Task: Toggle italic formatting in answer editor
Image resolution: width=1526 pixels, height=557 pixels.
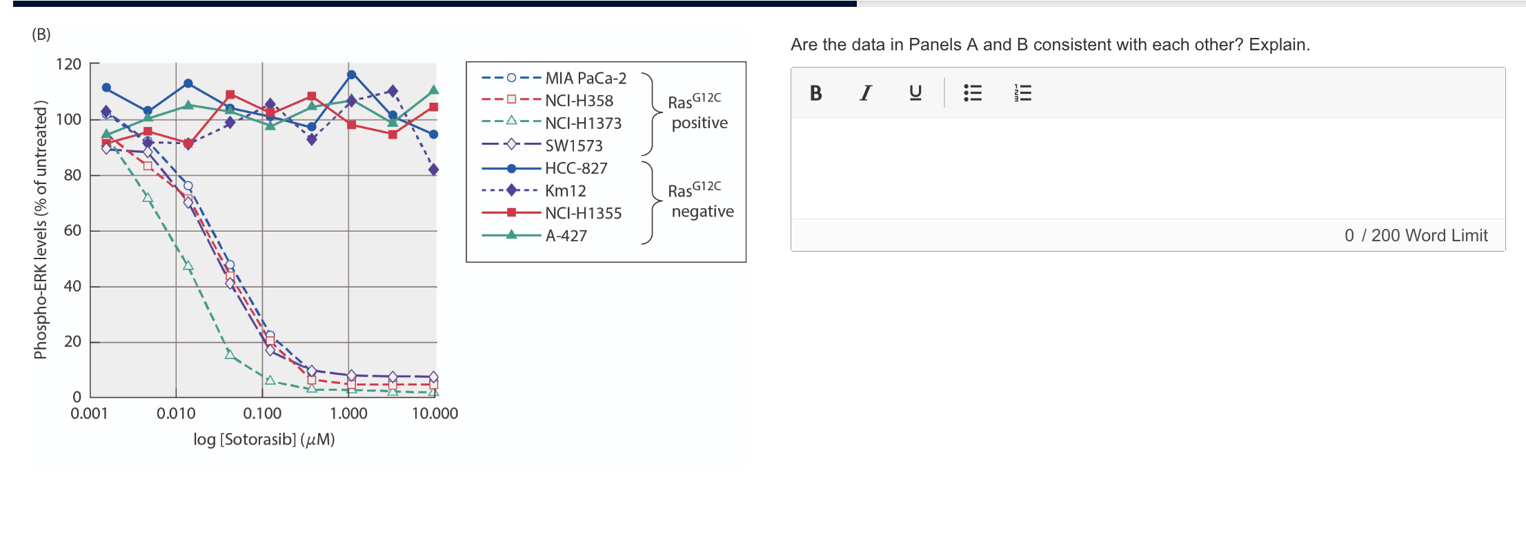Action: [x=865, y=93]
